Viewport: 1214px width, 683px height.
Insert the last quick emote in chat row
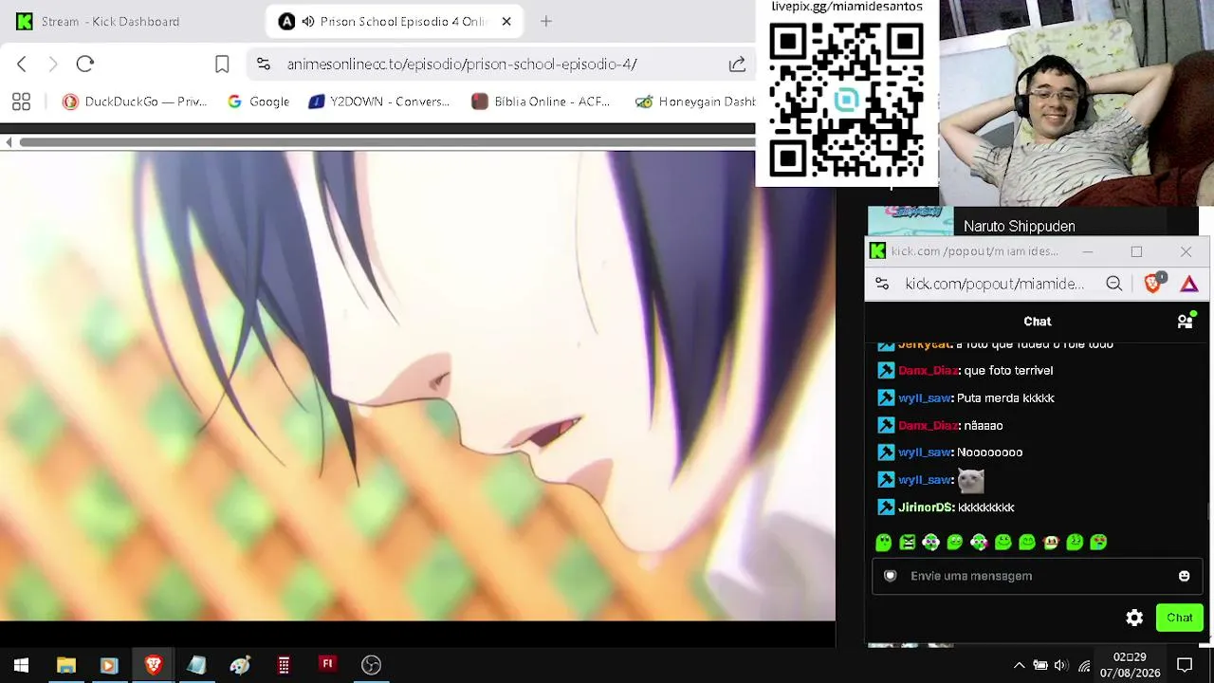(1098, 543)
